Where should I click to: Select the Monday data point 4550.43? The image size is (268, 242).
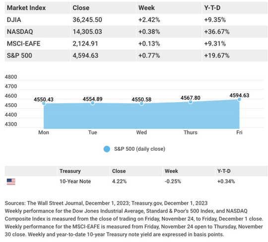click(44, 103)
